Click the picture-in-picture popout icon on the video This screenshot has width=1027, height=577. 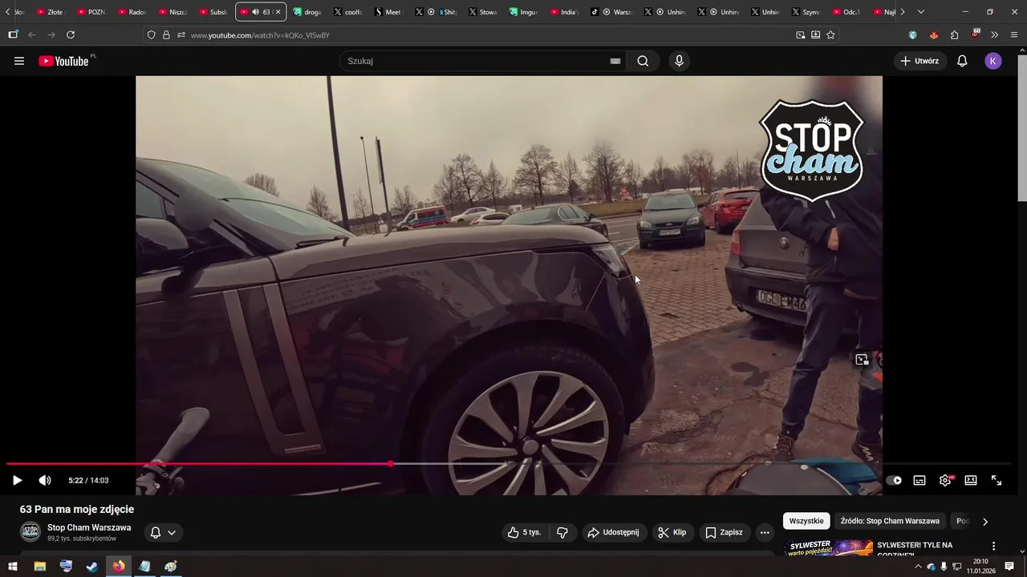862,360
